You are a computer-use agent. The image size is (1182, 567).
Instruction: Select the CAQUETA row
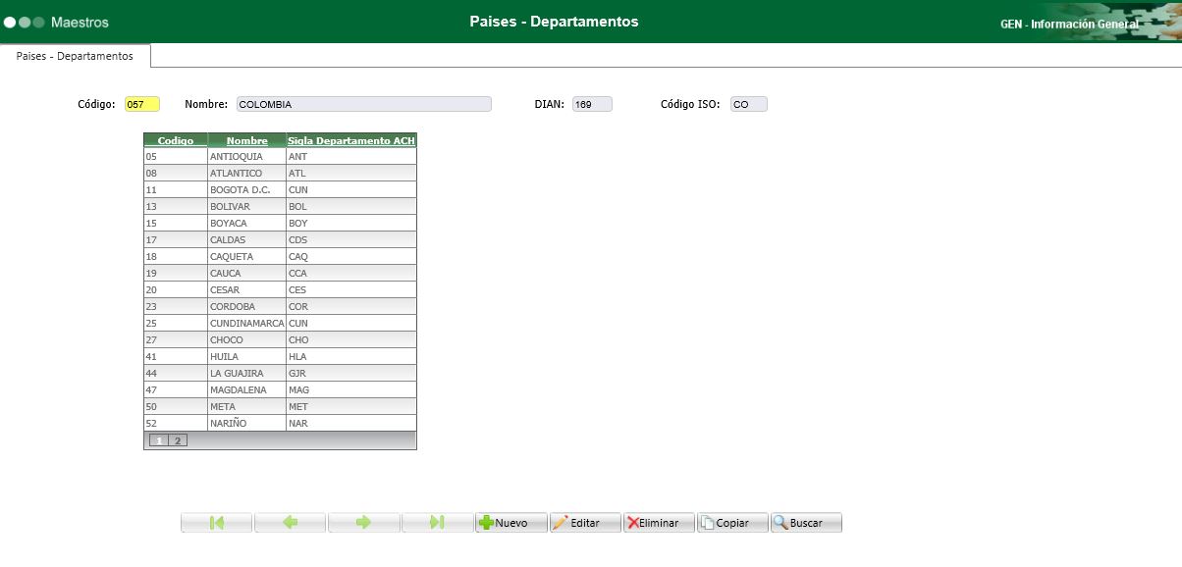280,256
